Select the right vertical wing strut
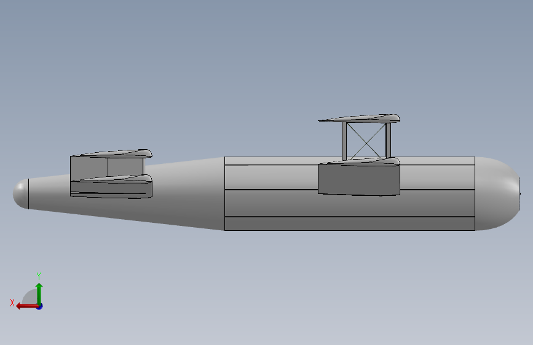This screenshot has height=345, width=533. pyautogui.click(x=389, y=140)
